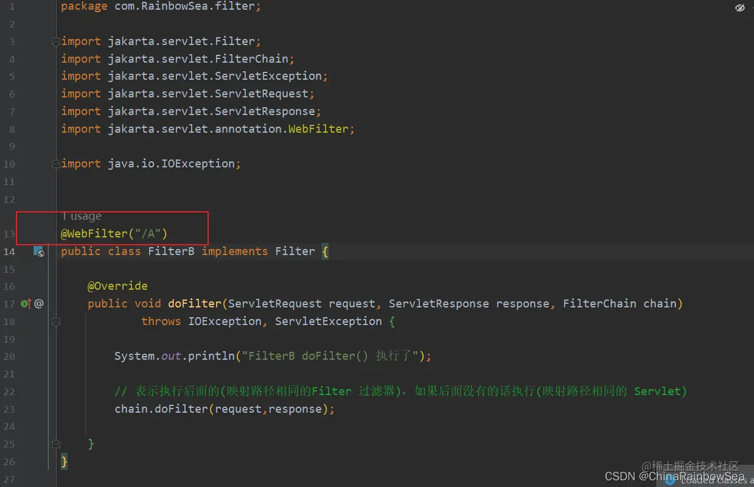Click the closing brace on line 26
The image size is (754, 487).
click(65, 461)
